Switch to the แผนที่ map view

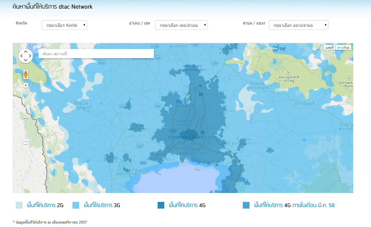tap(329, 48)
